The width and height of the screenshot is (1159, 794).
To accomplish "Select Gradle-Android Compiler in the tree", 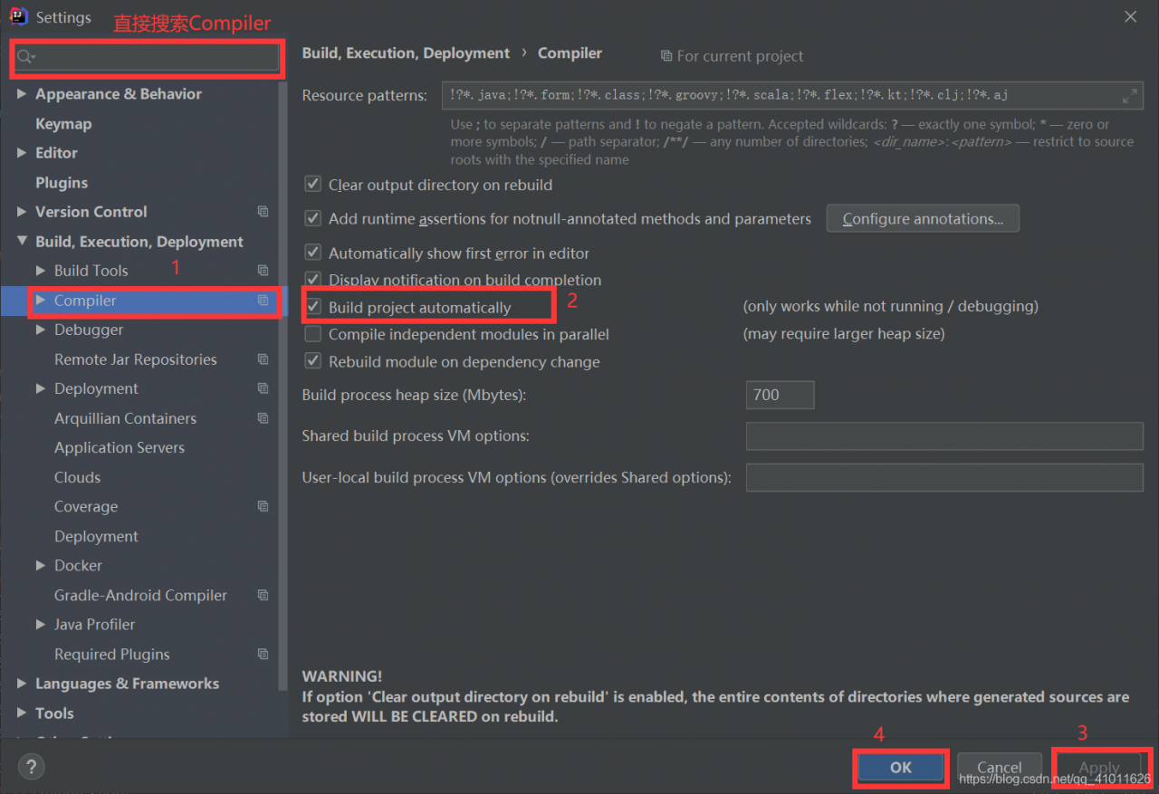I will point(140,596).
